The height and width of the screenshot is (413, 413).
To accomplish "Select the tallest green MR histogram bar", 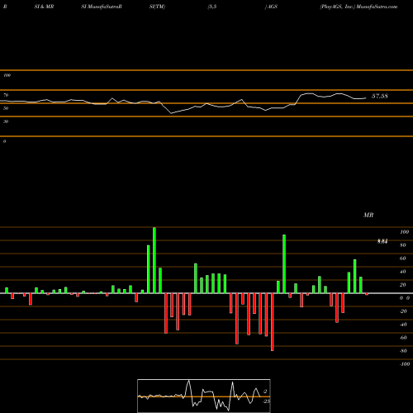I will point(154,260).
